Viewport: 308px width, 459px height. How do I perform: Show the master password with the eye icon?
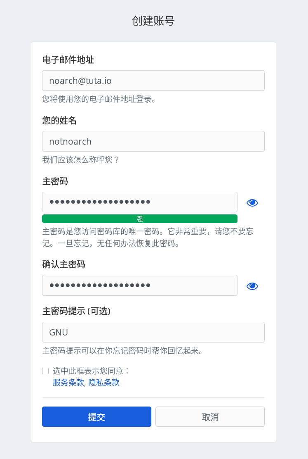pyautogui.click(x=252, y=202)
